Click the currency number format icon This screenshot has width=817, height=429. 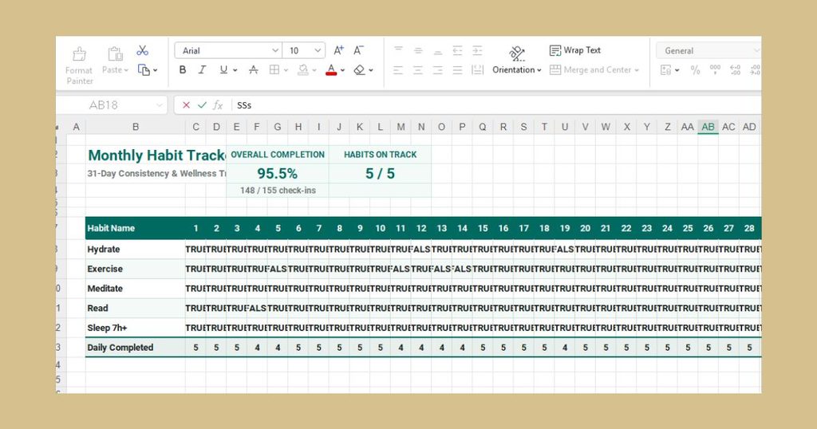665,69
